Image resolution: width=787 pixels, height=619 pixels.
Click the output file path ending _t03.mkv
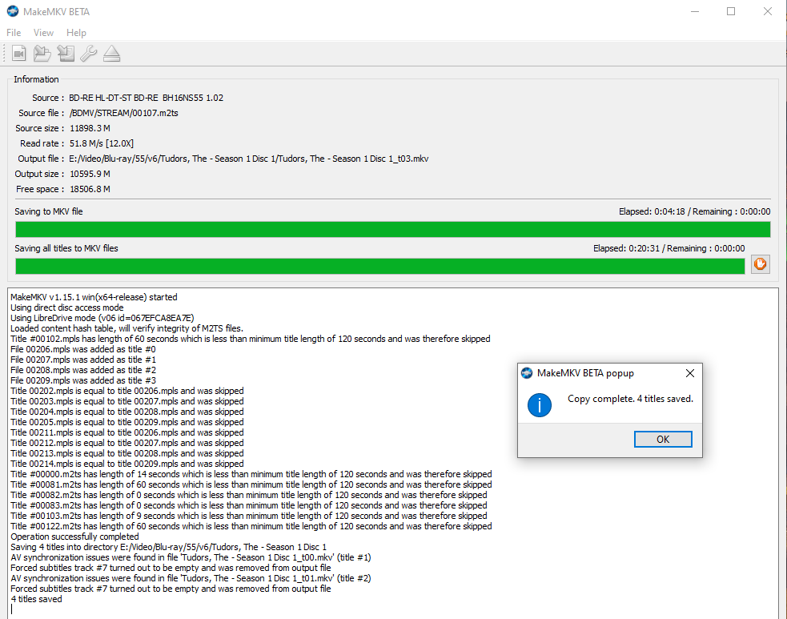pos(249,159)
